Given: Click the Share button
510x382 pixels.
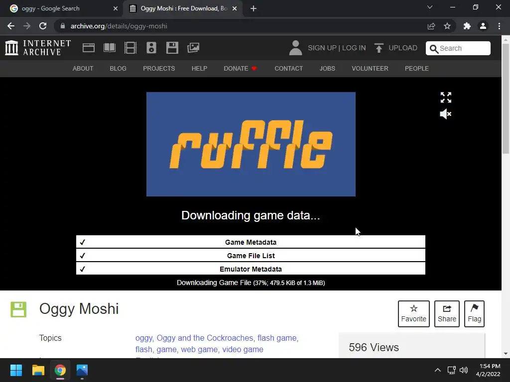Looking at the screenshot, I should (x=447, y=314).
